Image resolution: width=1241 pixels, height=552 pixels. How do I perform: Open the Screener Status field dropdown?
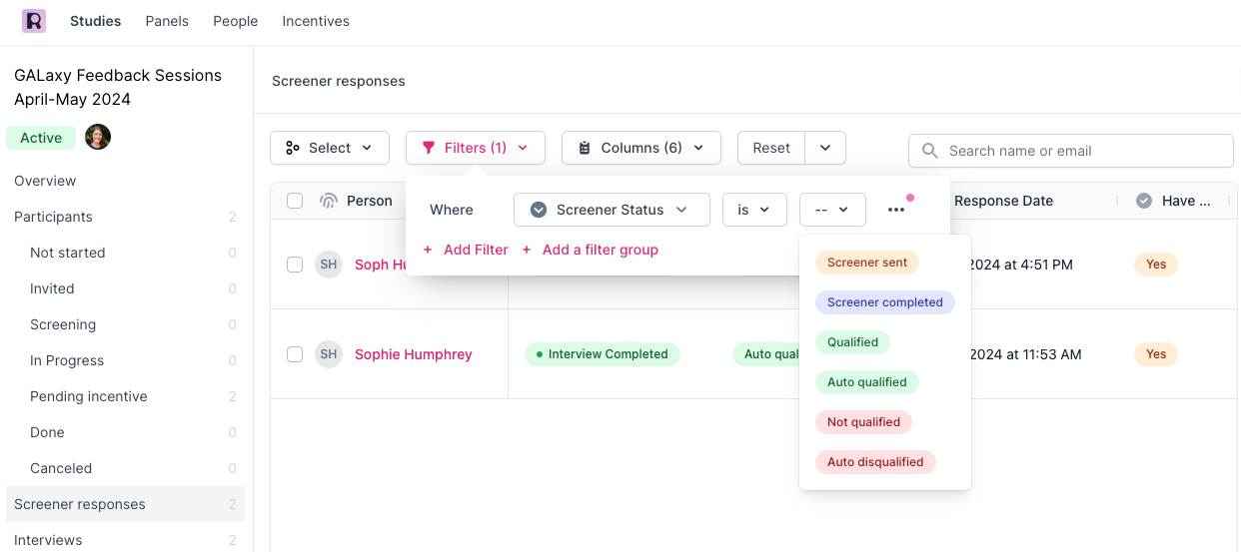pos(612,210)
